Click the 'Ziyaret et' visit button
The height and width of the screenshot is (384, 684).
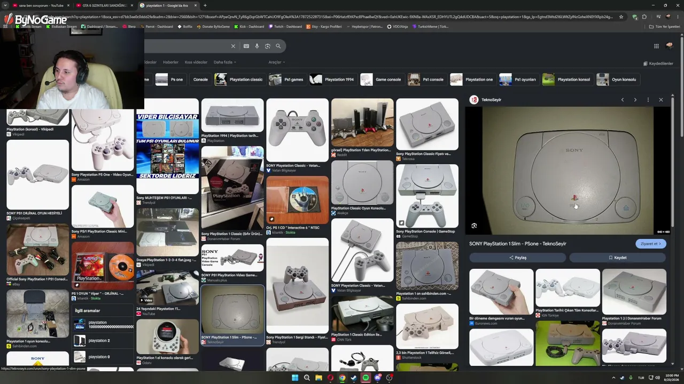point(651,244)
